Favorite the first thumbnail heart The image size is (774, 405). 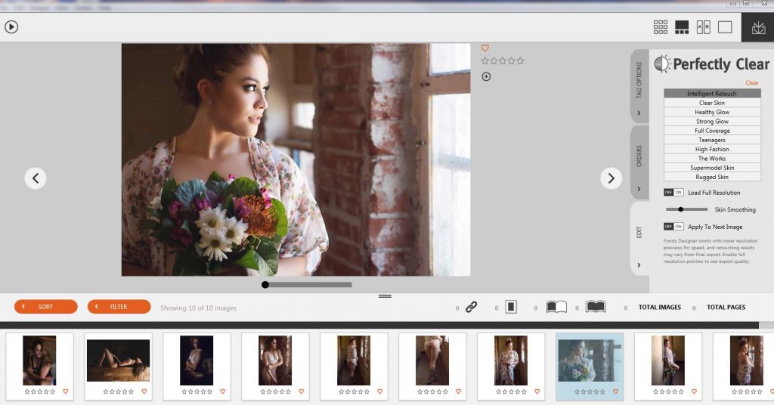coord(66,391)
